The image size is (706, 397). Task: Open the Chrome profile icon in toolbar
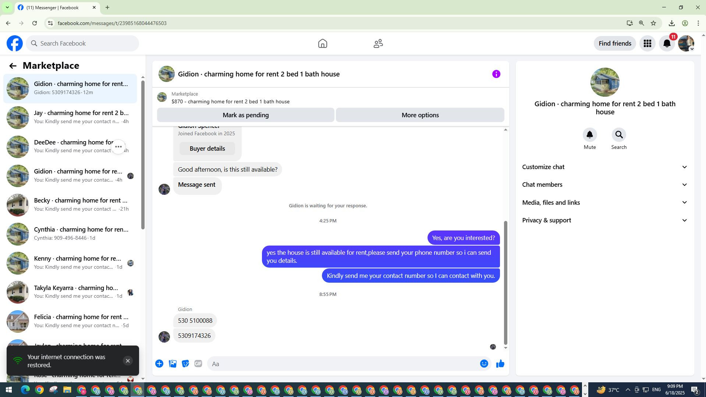(685, 23)
